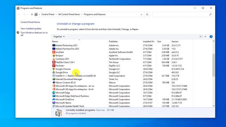
Task: Click version '91.0.4472.124' cell
Action: [178, 69]
